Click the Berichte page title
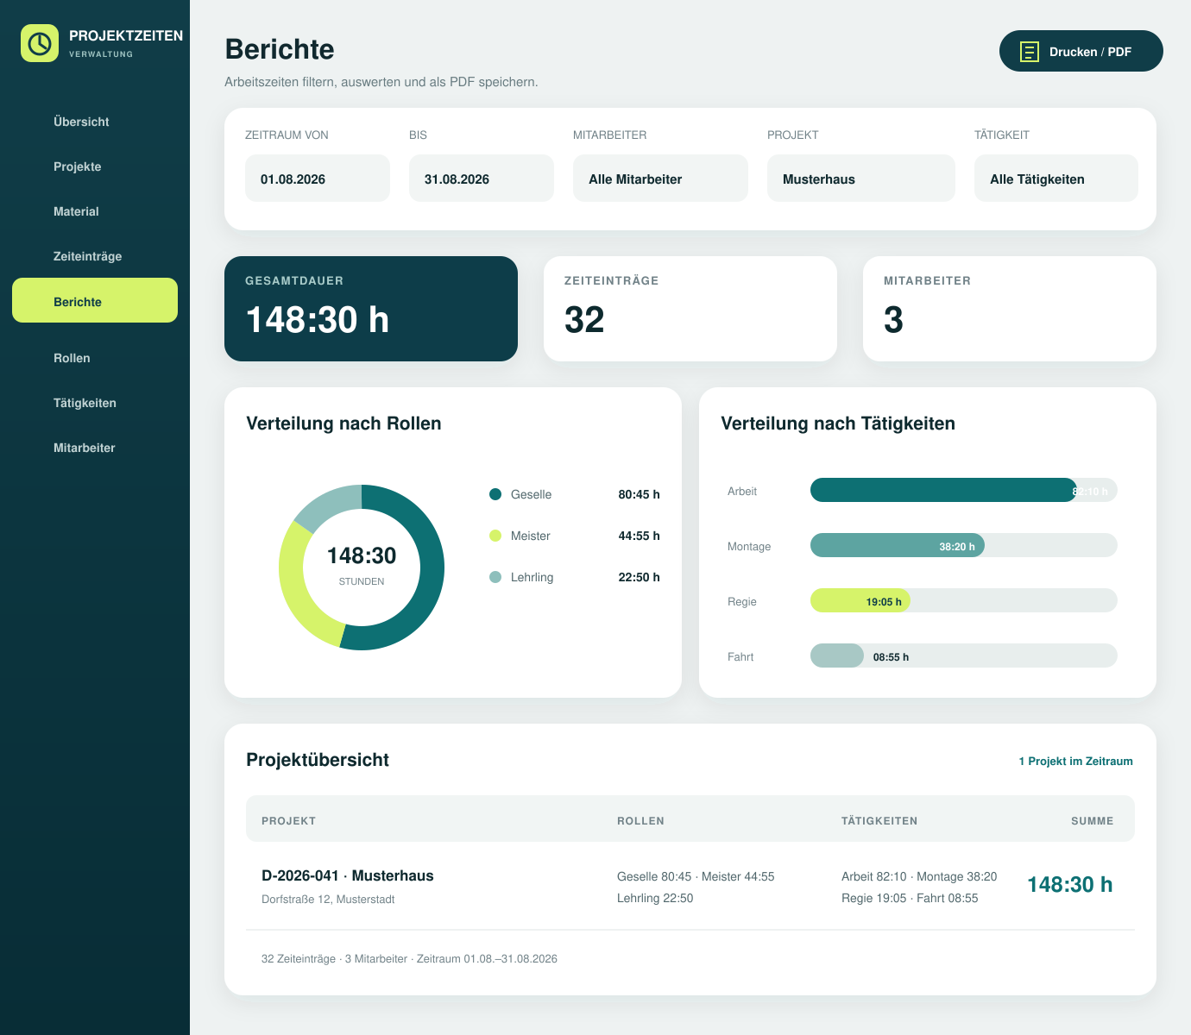 coord(280,49)
